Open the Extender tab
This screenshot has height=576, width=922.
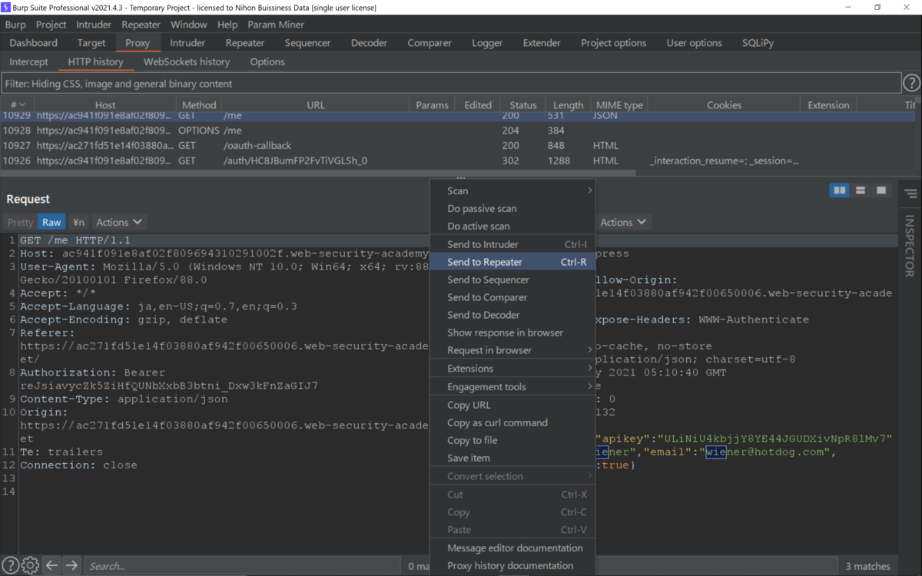pos(542,43)
